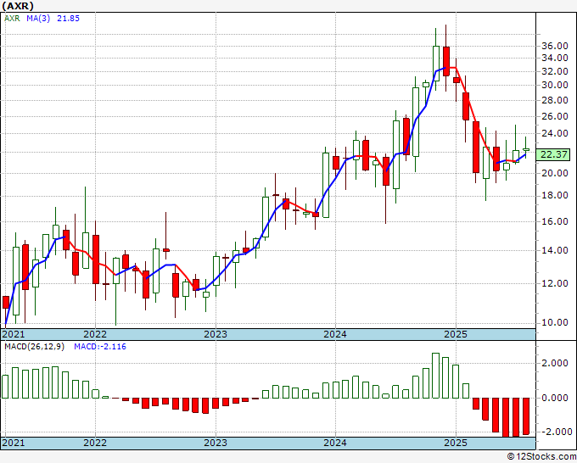
Task: Click 2023 on the MACD panel timeline
Action: [216, 443]
